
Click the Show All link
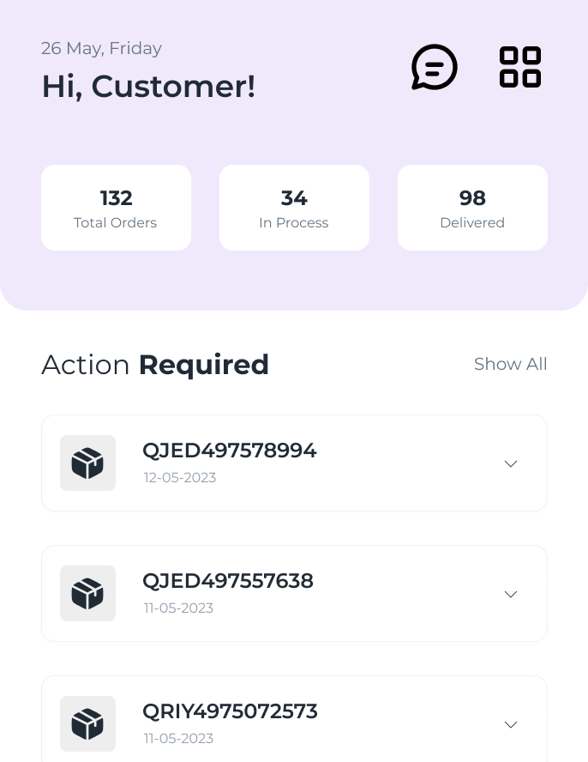tap(510, 364)
